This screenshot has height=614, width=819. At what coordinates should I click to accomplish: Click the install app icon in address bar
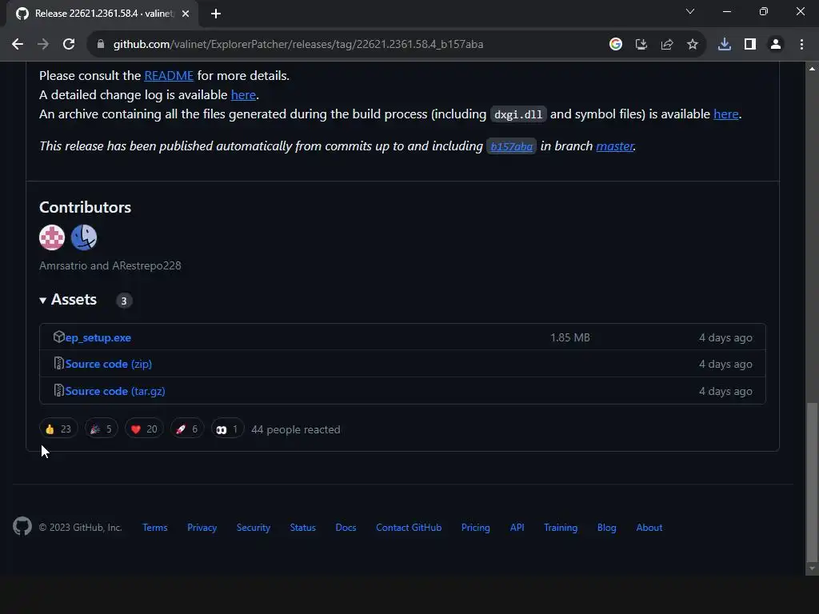641,45
